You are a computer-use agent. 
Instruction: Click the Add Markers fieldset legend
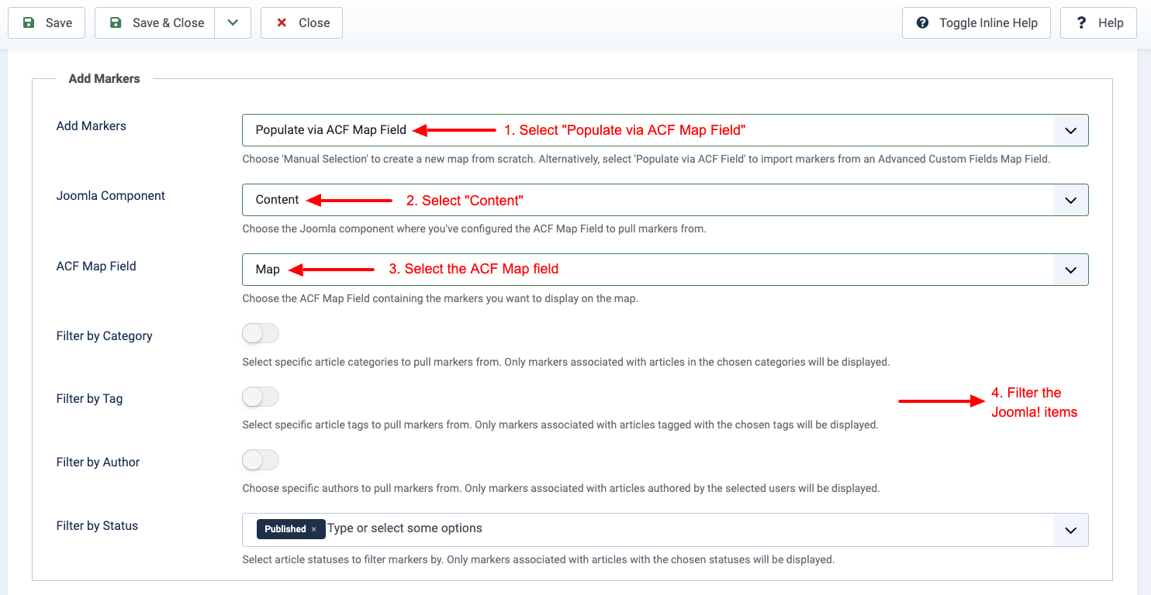105,78
